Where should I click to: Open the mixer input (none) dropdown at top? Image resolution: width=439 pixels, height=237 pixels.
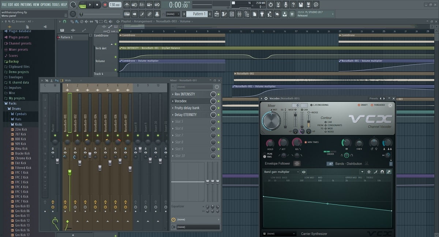[194, 87]
